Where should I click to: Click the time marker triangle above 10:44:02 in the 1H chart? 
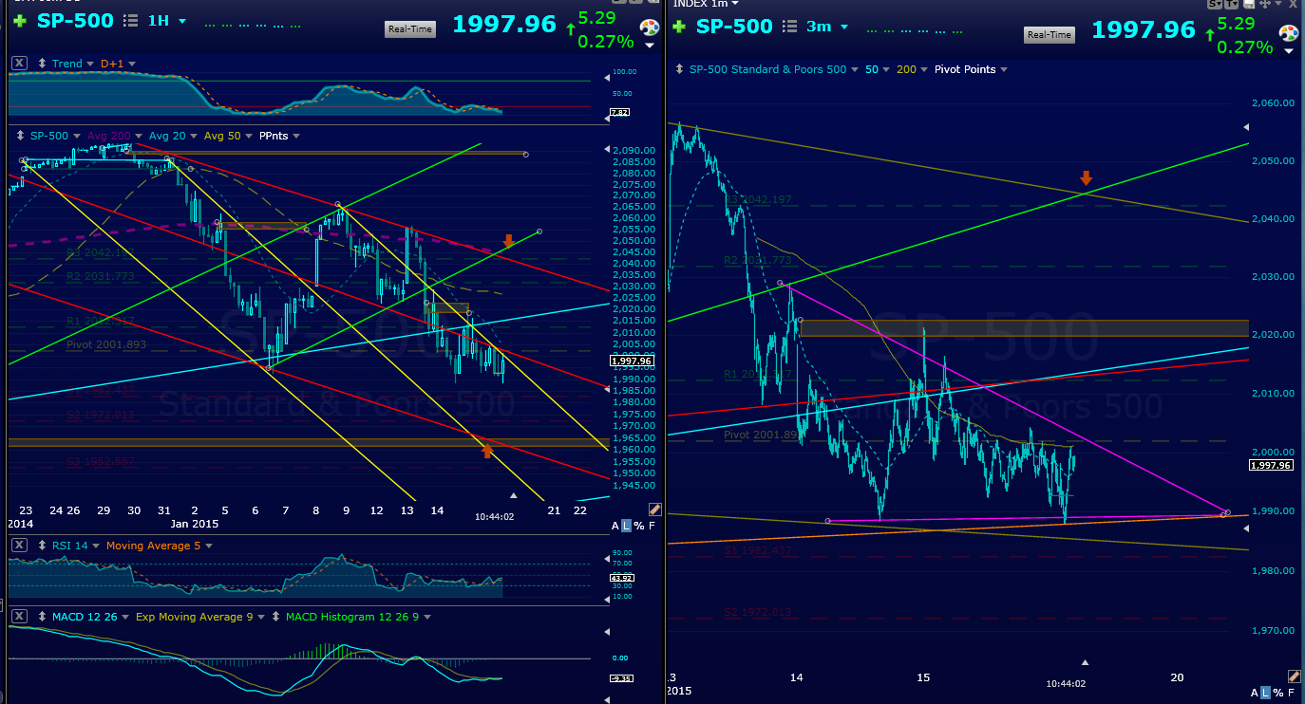click(514, 495)
